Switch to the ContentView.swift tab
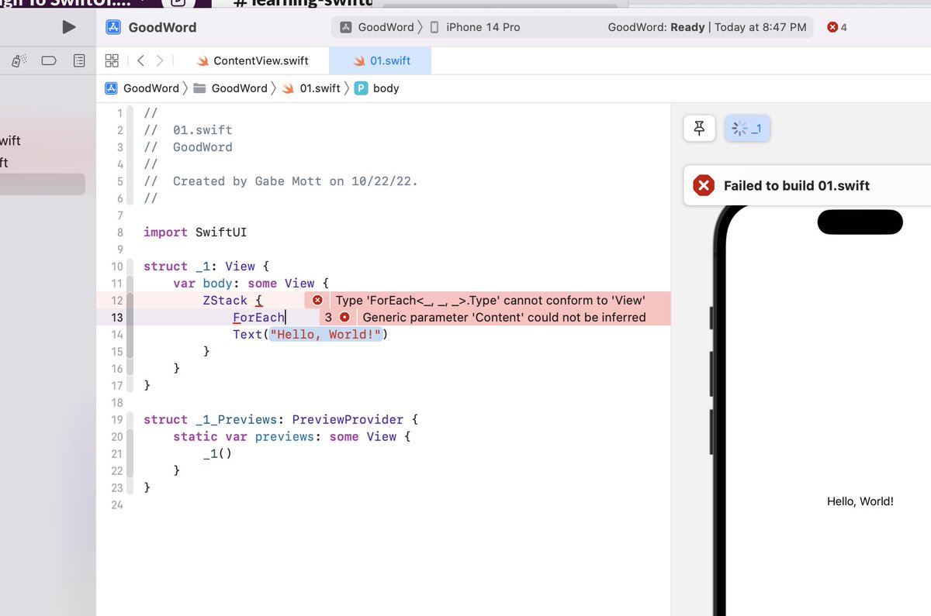 coord(252,60)
